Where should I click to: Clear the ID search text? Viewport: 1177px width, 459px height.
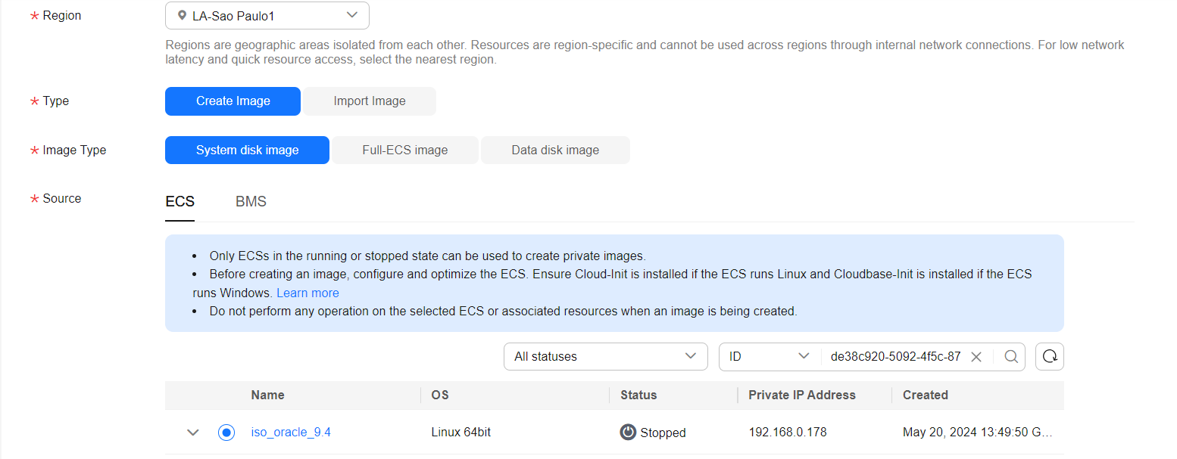point(976,357)
